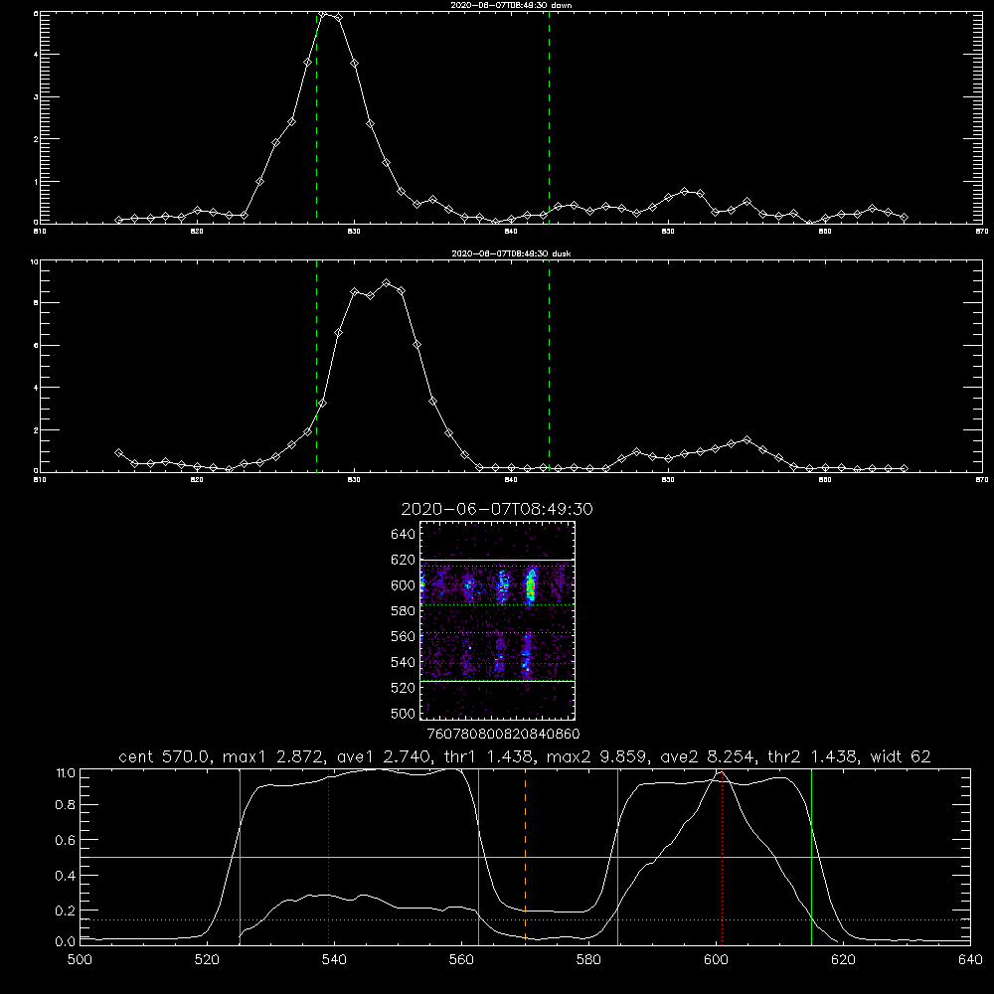Click the '2020-06-07T08:49:30 dusk' plot title
Screen dimensions: 994x994
[511, 253]
